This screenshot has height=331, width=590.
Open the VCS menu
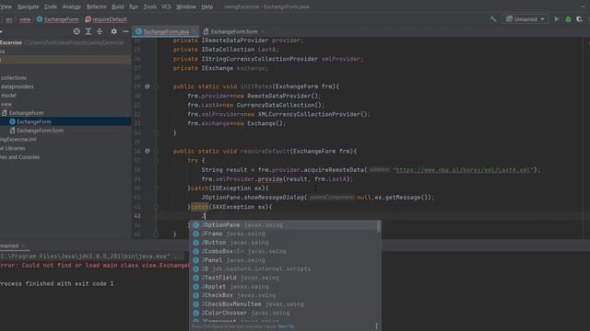coord(166,6)
